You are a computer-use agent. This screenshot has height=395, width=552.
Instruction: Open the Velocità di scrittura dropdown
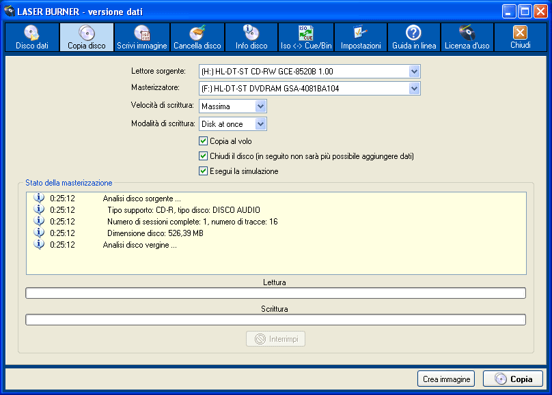point(260,106)
